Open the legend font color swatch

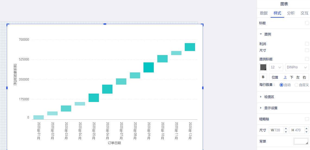coord(263,67)
